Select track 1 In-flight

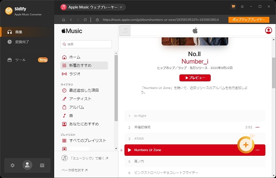coord(195,116)
